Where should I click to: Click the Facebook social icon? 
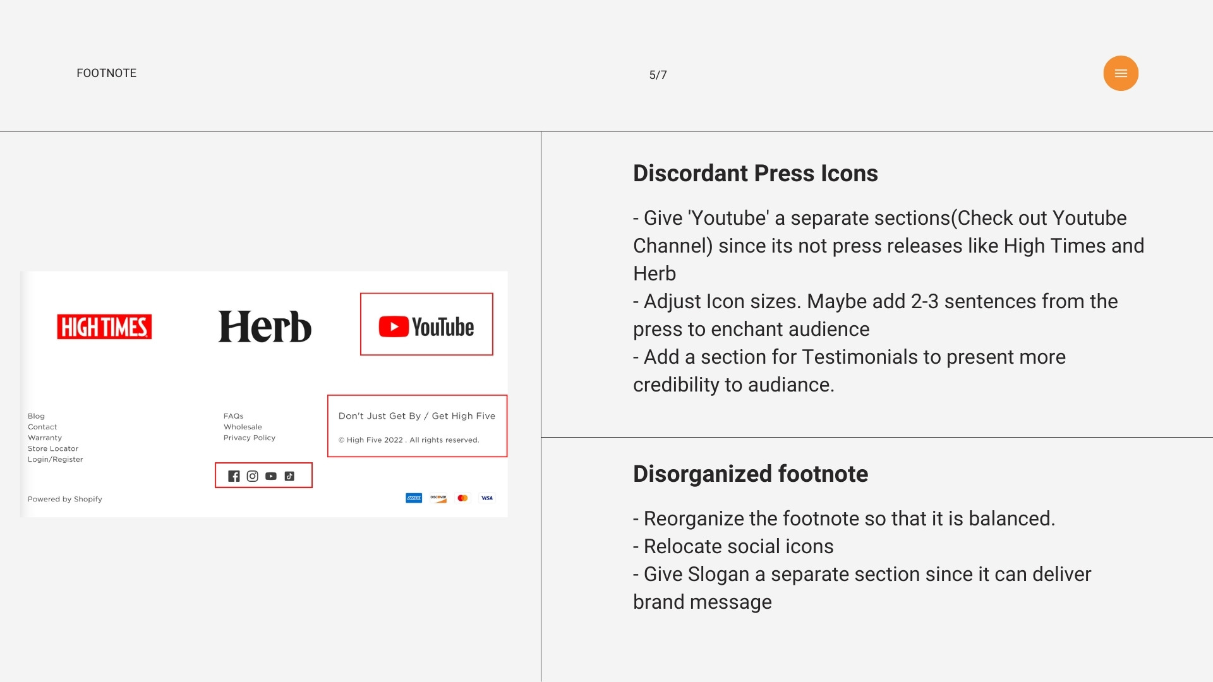pos(234,476)
